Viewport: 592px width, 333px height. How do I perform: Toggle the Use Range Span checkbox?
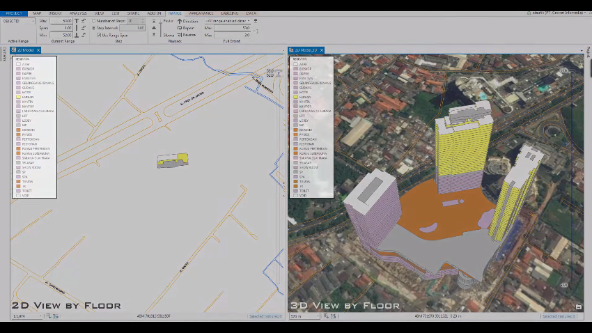click(x=100, y=35)
